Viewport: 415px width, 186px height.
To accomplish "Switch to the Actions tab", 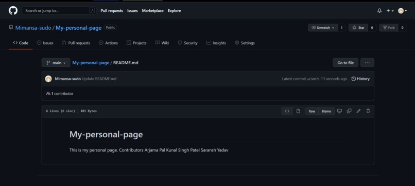I will [x=108, y=43].
